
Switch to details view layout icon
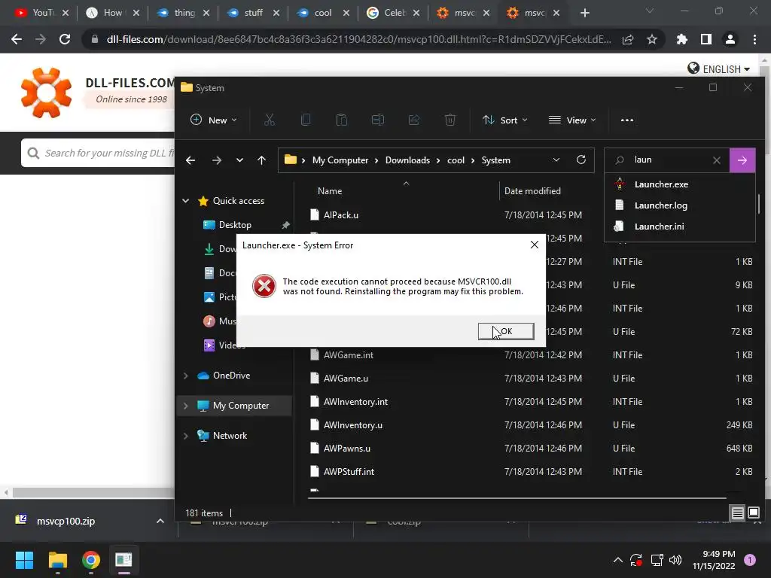point(738,513)
